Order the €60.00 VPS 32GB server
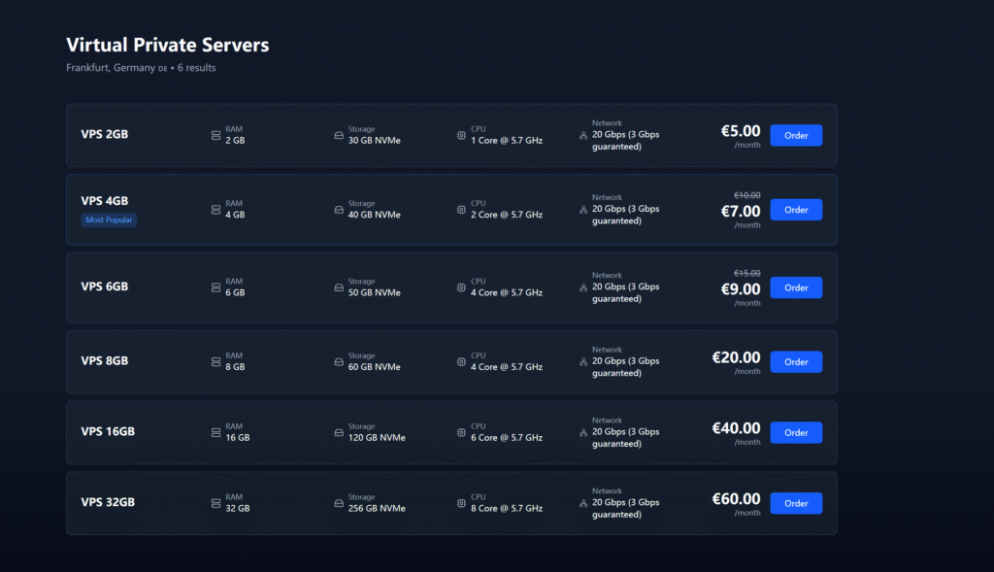994x572 pixels. (795, 503)
